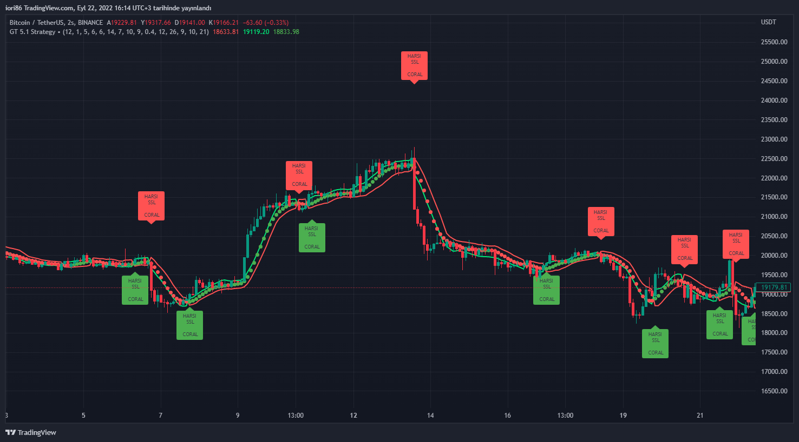Click the 13:00 label between 9 and 12

(x=296, y=416)
